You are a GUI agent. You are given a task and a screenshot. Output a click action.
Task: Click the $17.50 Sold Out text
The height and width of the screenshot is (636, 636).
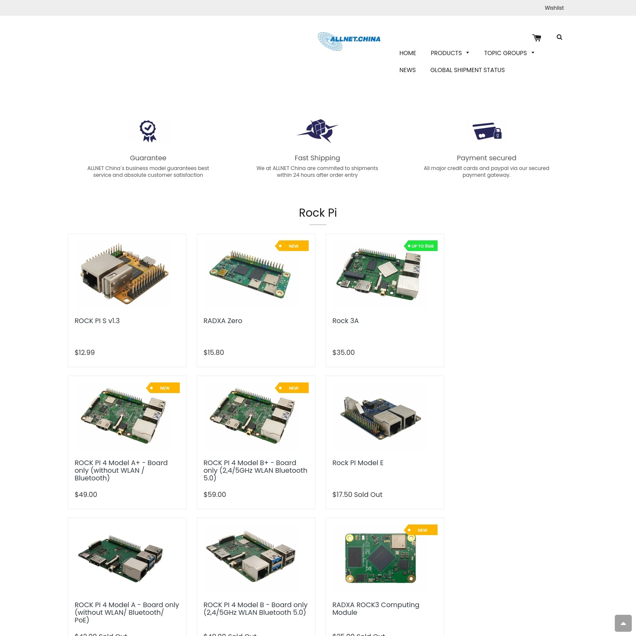[x=357, y=494]
